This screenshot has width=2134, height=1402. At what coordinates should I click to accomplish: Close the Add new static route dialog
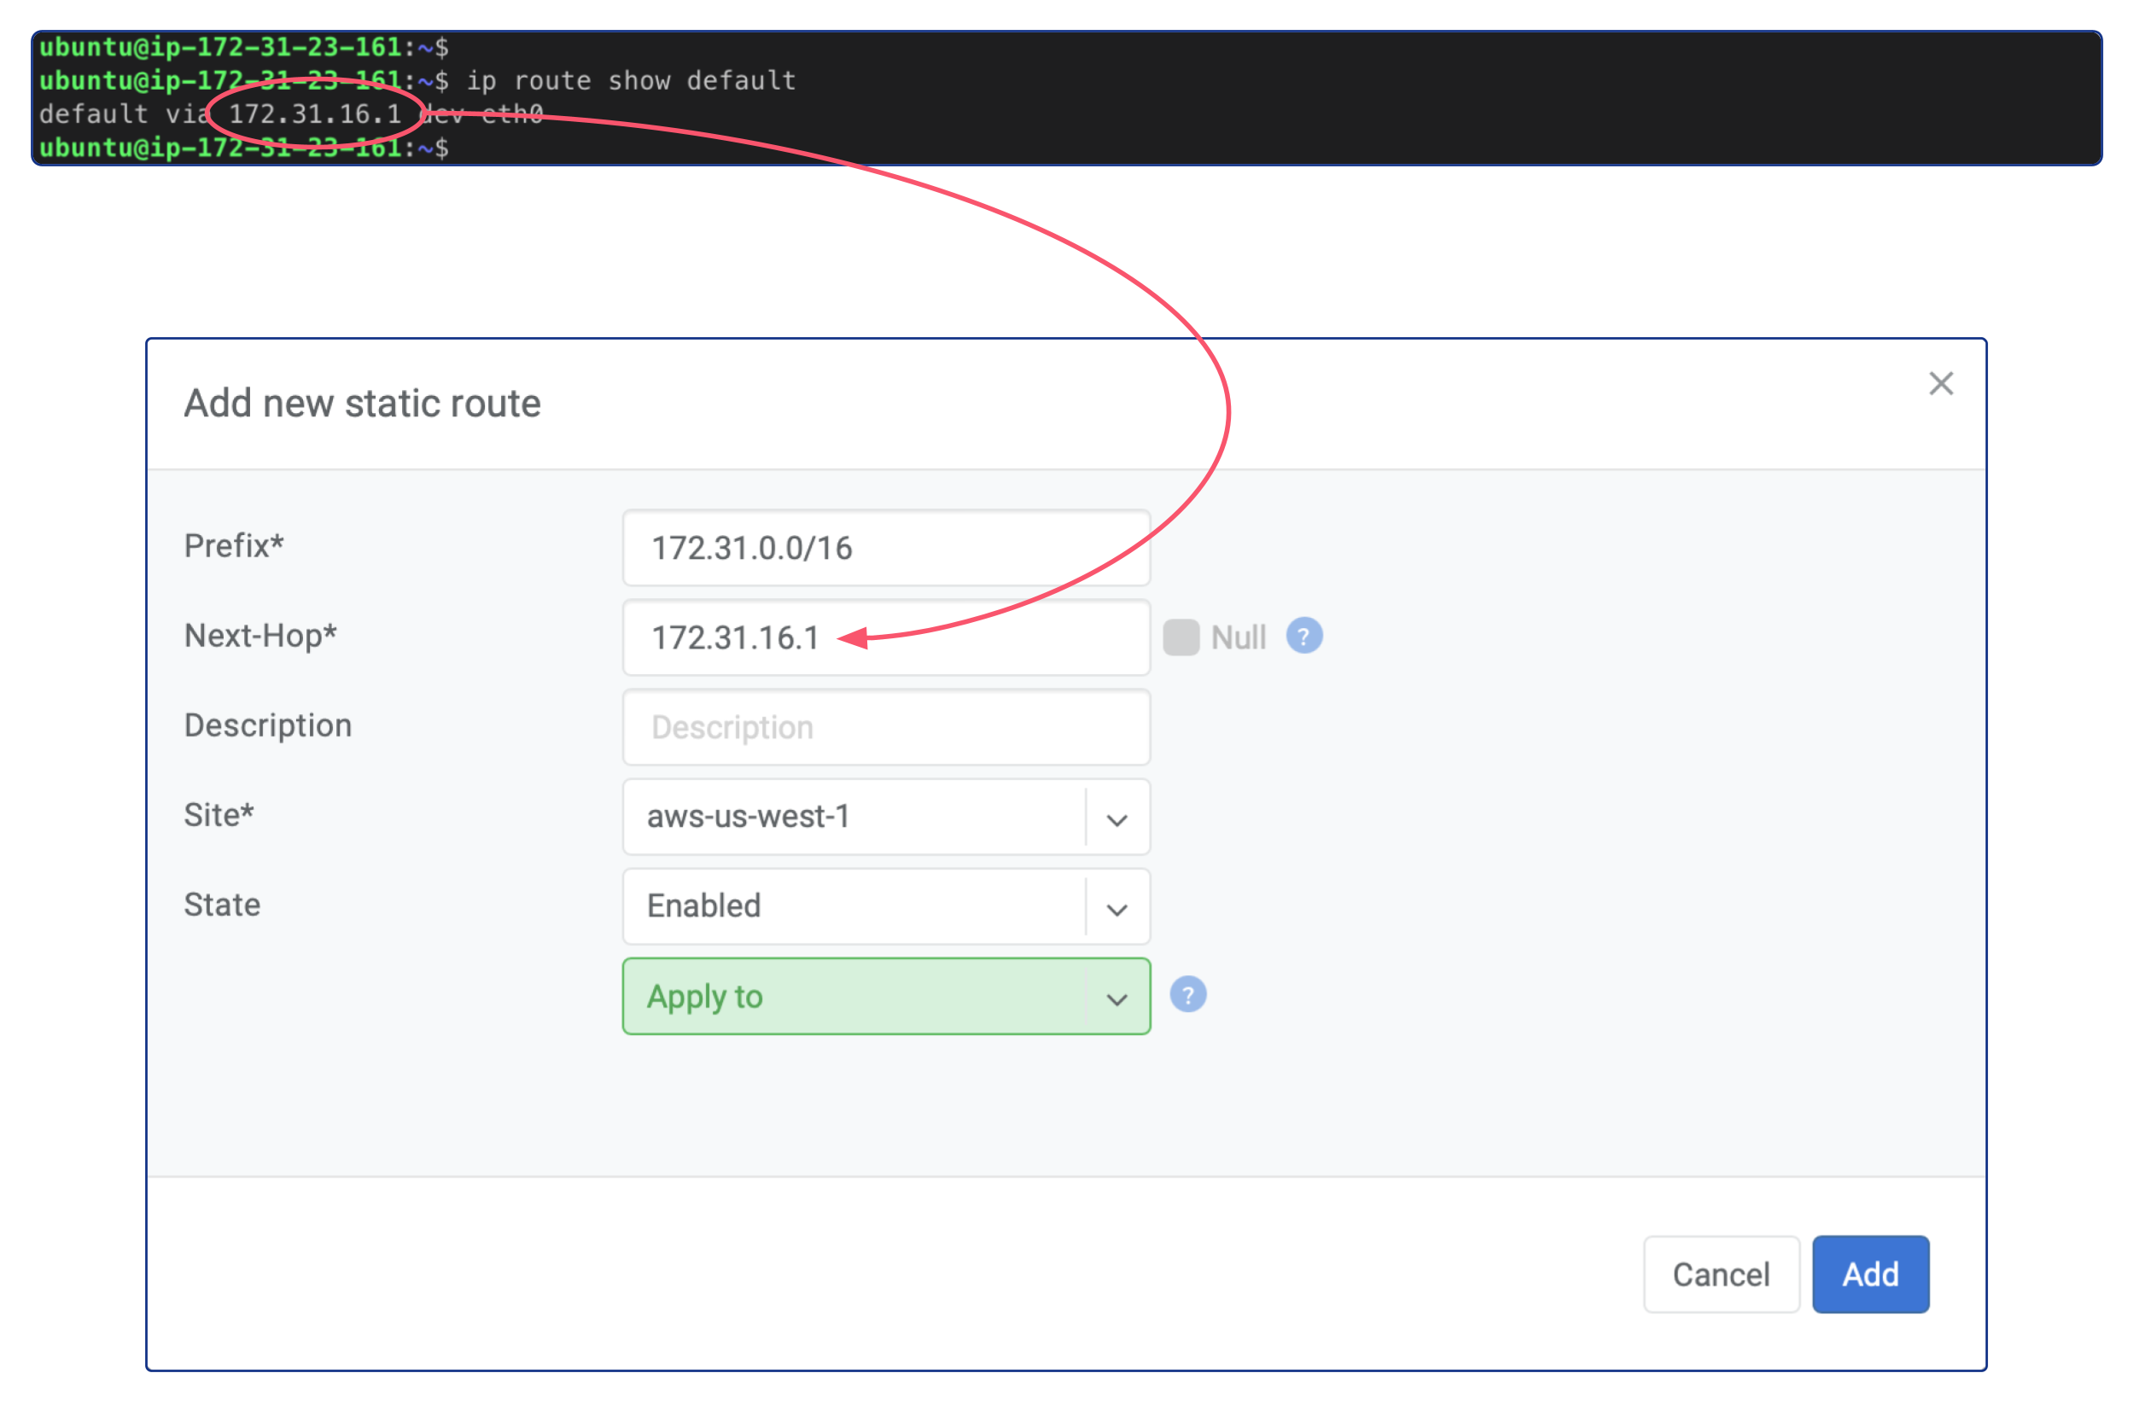click(1941, 384)
